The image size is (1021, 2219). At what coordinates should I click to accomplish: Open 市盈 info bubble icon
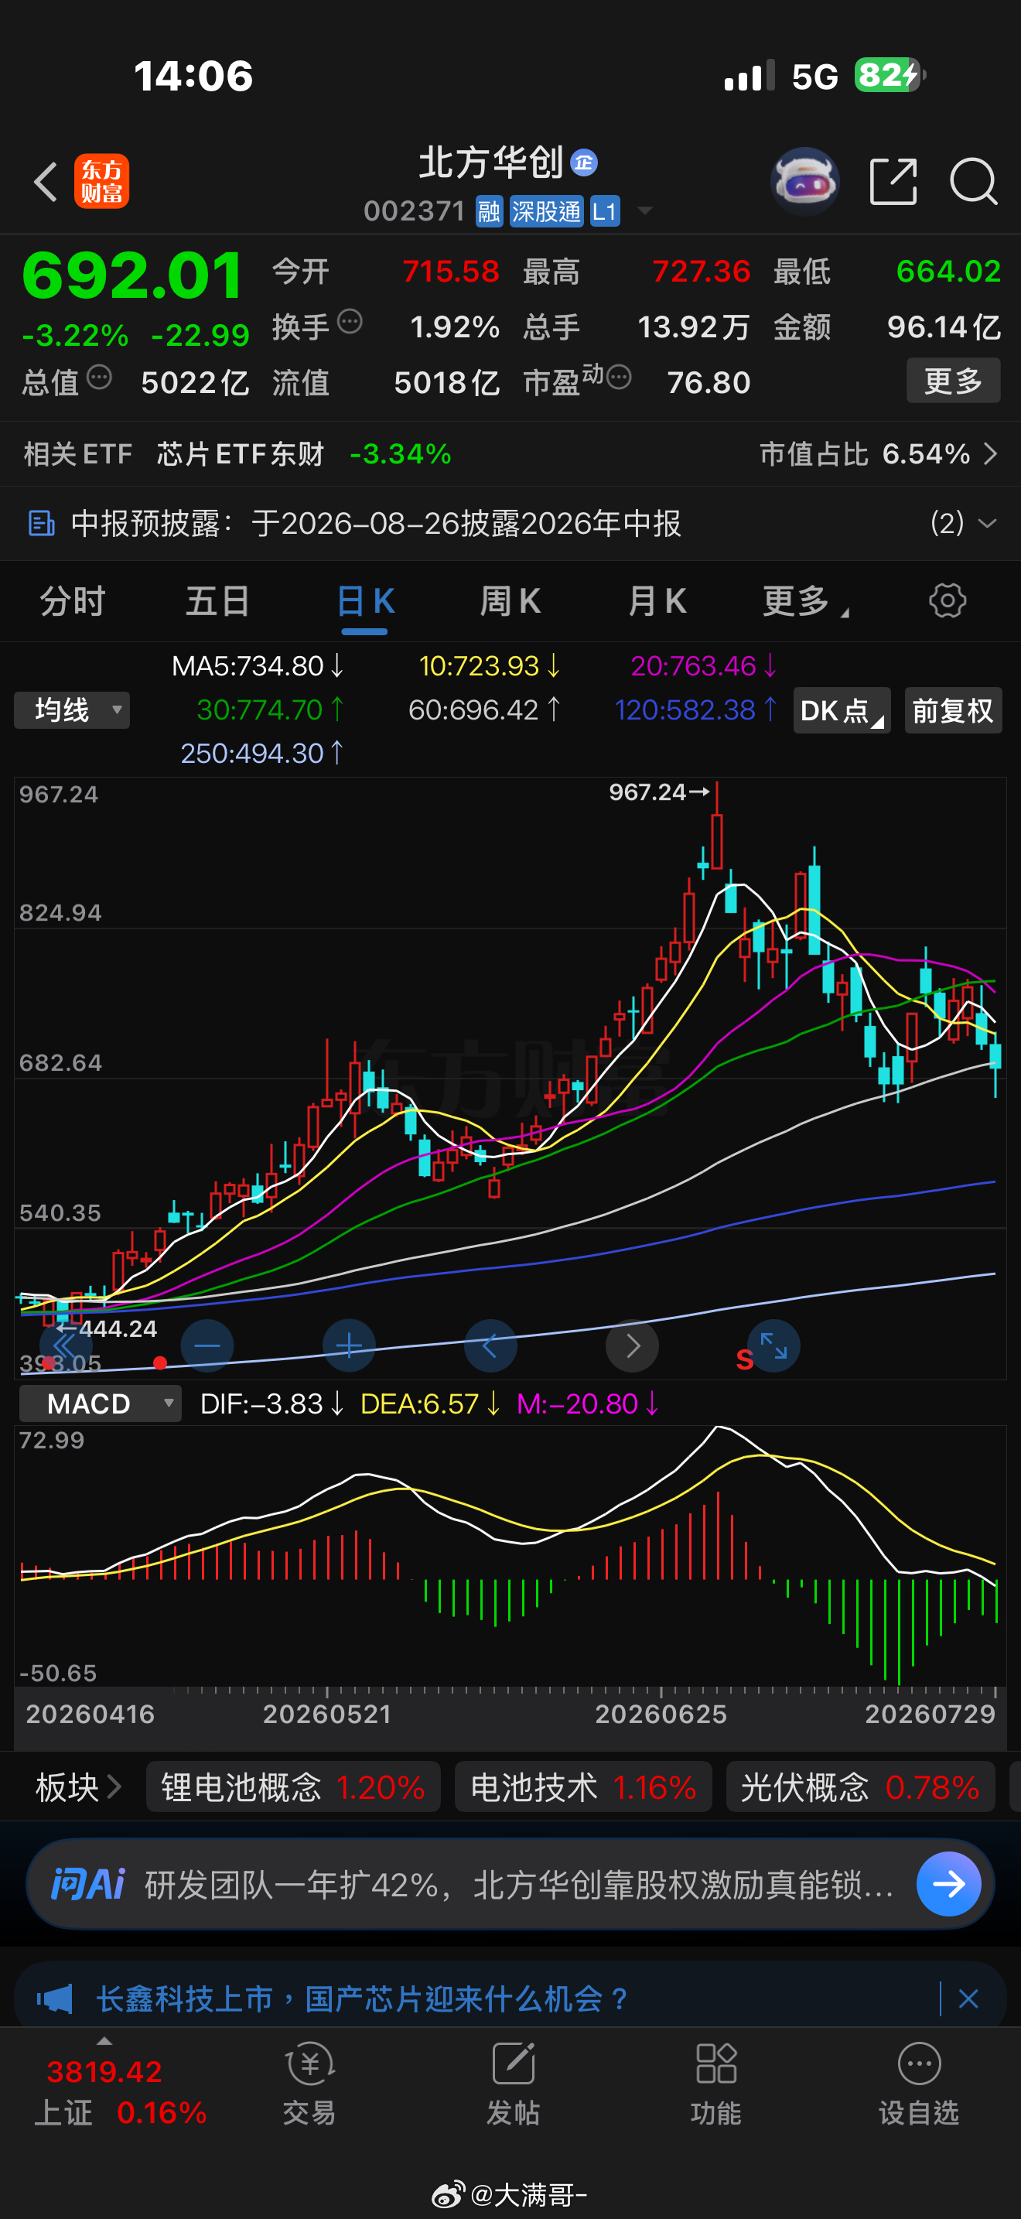point(619,378)
